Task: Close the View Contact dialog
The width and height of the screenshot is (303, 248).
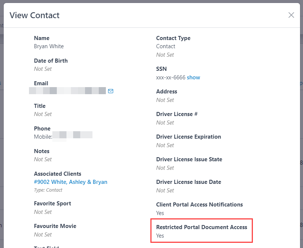Action: tap(291, 15)
